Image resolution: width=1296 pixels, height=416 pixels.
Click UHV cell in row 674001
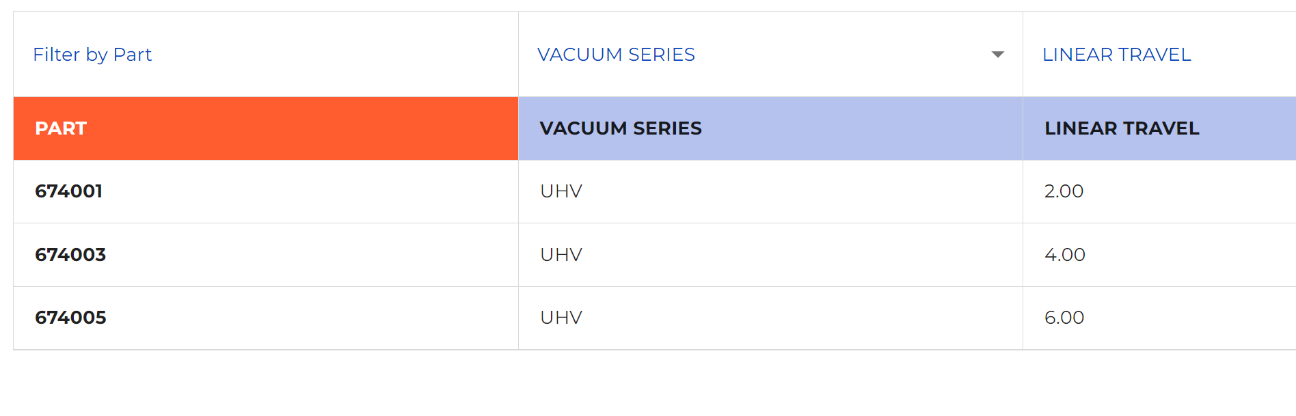tap(561, 191)
